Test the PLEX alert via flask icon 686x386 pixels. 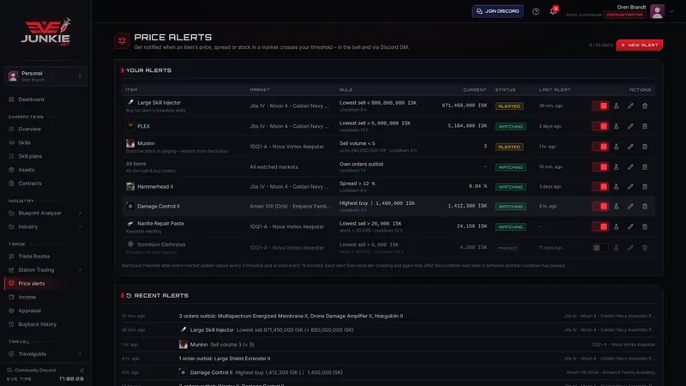tap(616, 126)
